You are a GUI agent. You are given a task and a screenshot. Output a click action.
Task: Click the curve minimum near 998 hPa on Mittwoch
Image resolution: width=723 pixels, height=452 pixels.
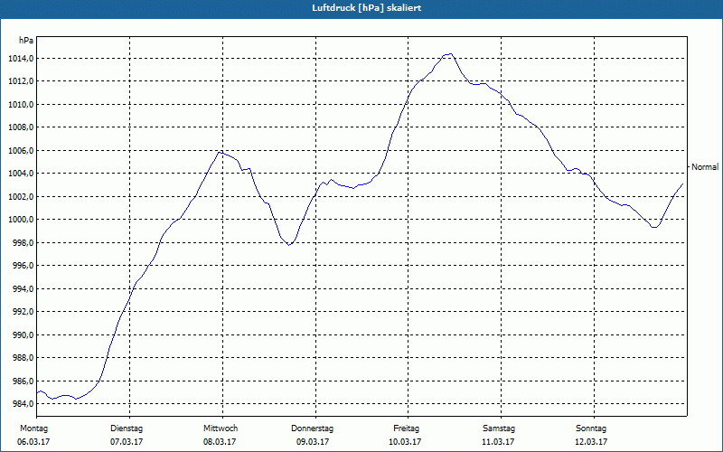[289, 245]
